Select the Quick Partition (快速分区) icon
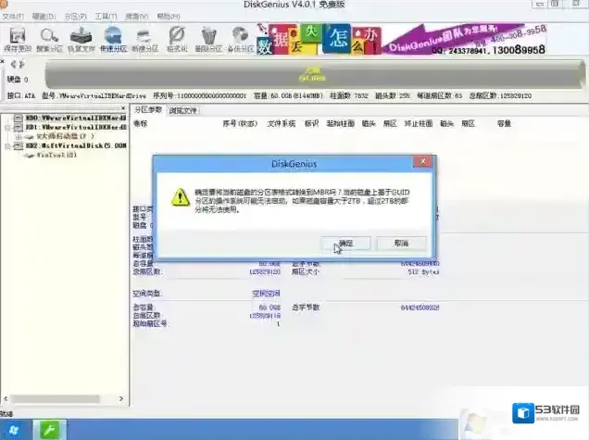The image size is (589, 440). point(115,37)
